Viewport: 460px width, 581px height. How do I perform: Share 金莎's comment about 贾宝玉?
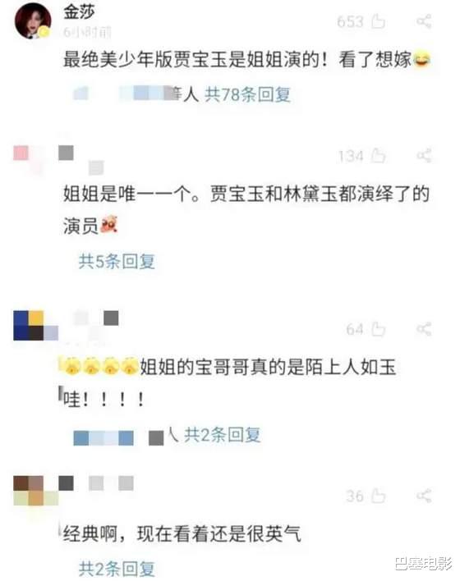[424, 21]
